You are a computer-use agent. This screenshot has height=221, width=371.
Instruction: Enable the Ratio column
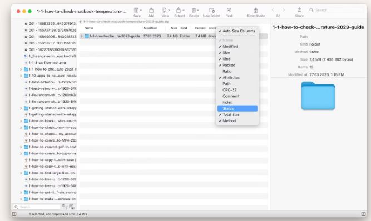point(238,71)
